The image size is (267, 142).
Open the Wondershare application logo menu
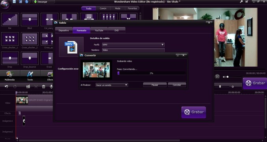tap(5, 5)
